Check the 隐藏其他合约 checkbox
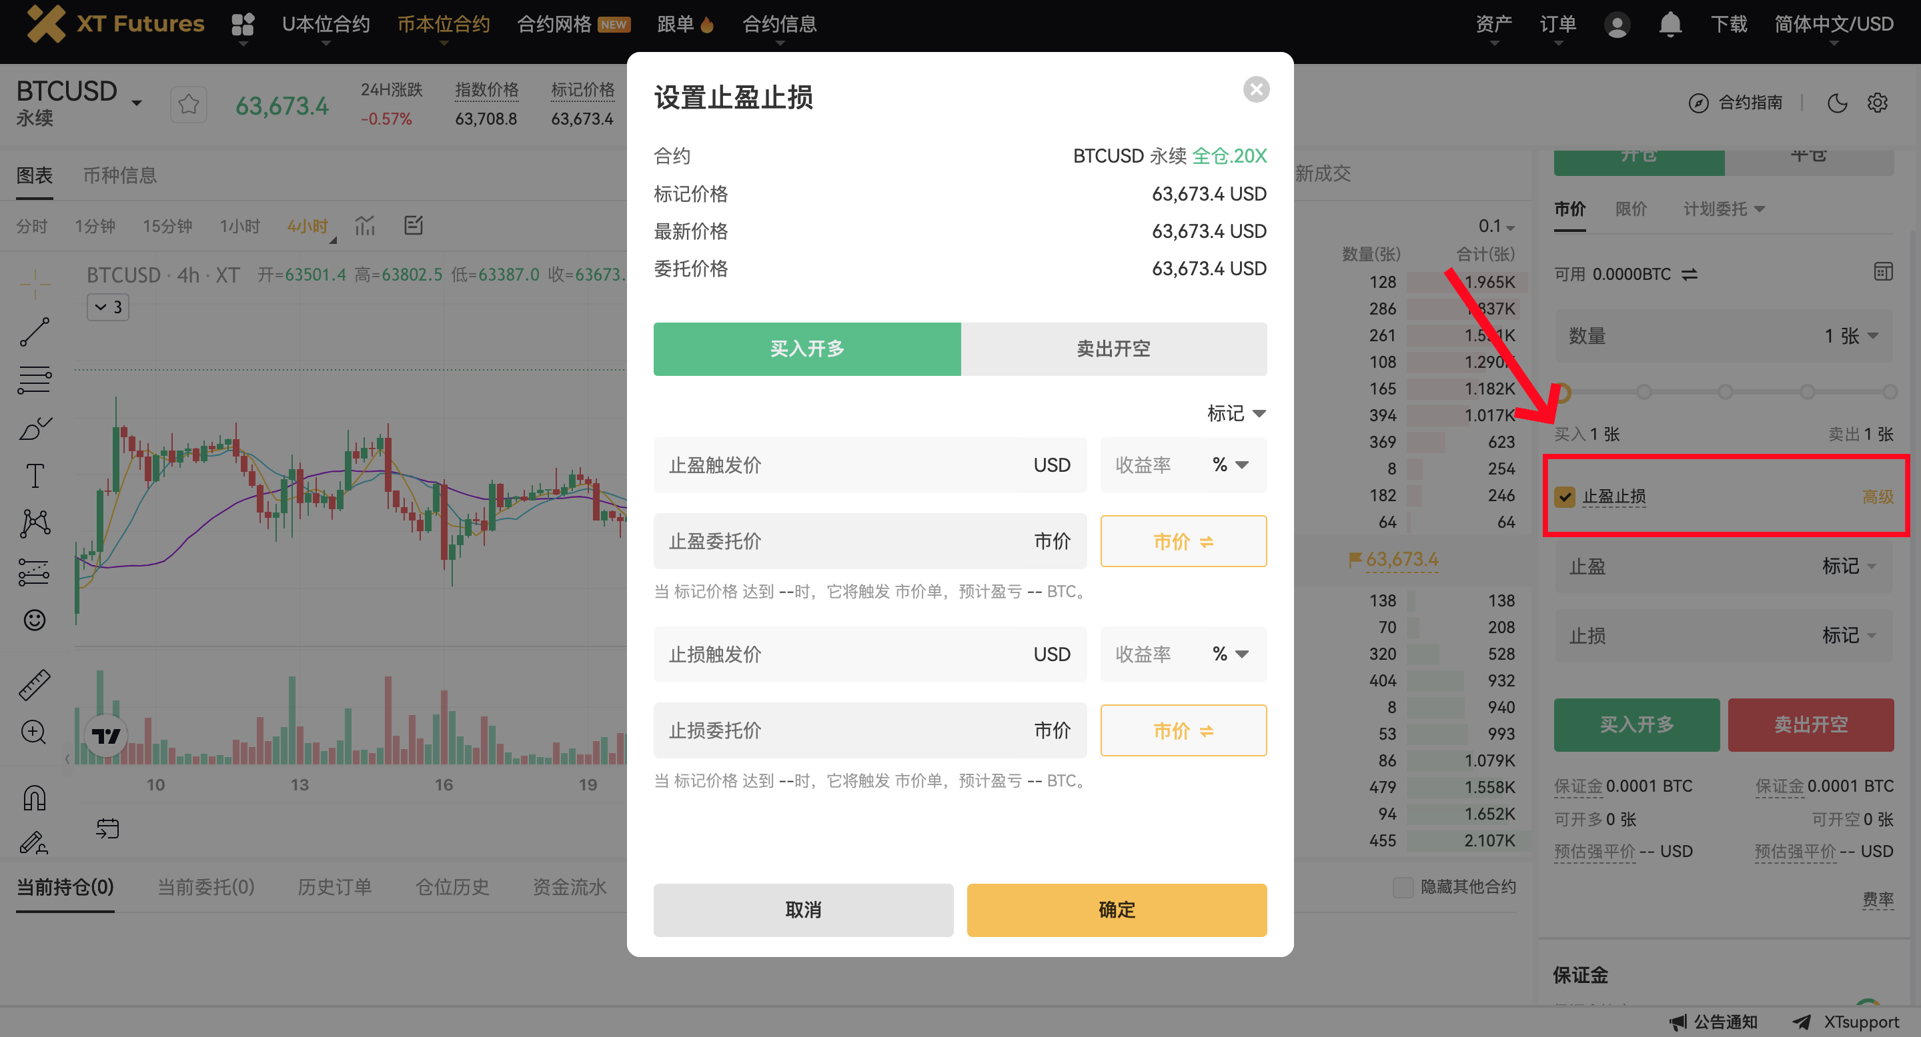The height and width of the screenshot is (1037, 1921). click(x=1403, y=887)
